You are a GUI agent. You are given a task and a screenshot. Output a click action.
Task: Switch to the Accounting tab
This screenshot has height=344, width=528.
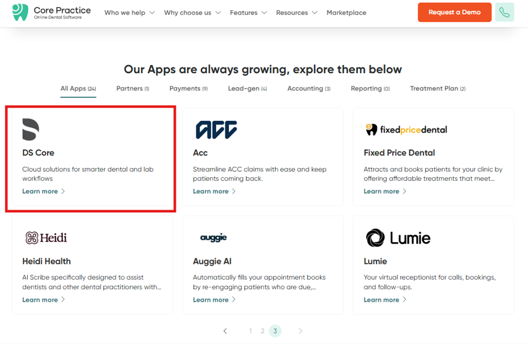point(309,89)
